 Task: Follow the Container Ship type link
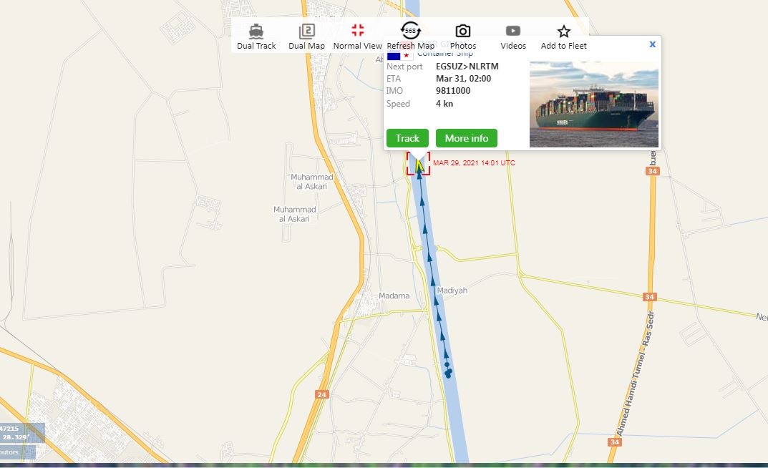tap(445, 54)
